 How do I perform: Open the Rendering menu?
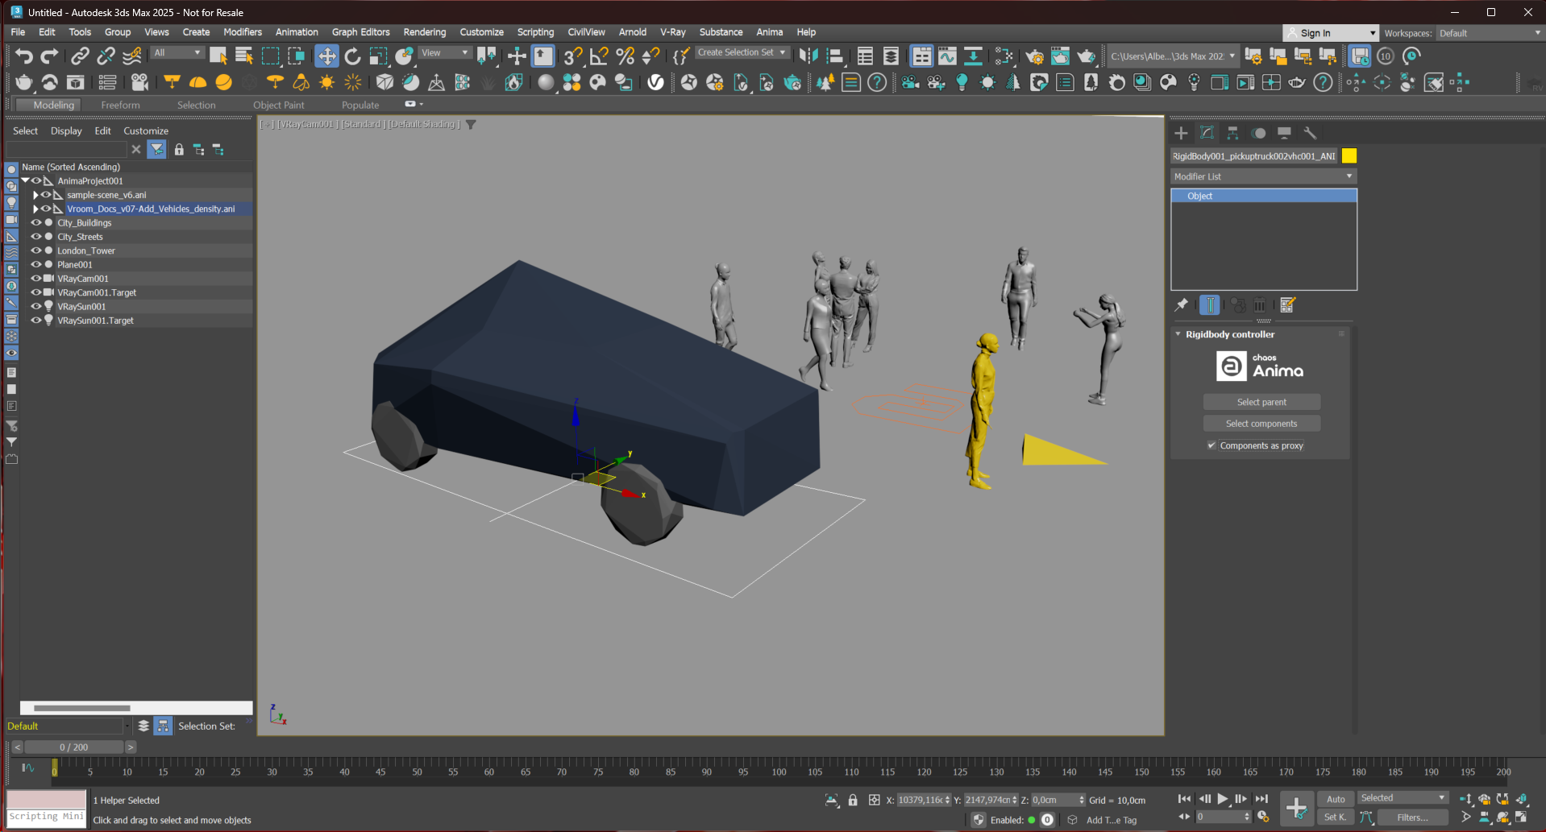(x=424, y=32)
